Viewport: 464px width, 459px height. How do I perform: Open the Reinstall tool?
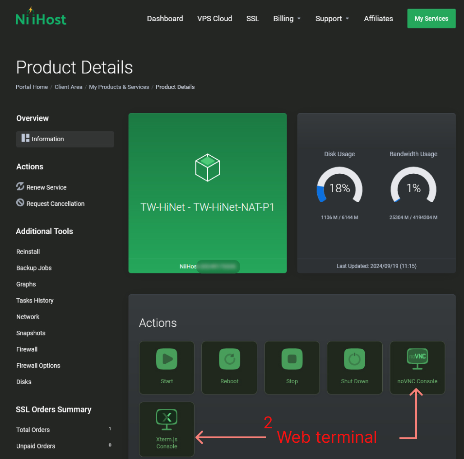coord(28,251)
